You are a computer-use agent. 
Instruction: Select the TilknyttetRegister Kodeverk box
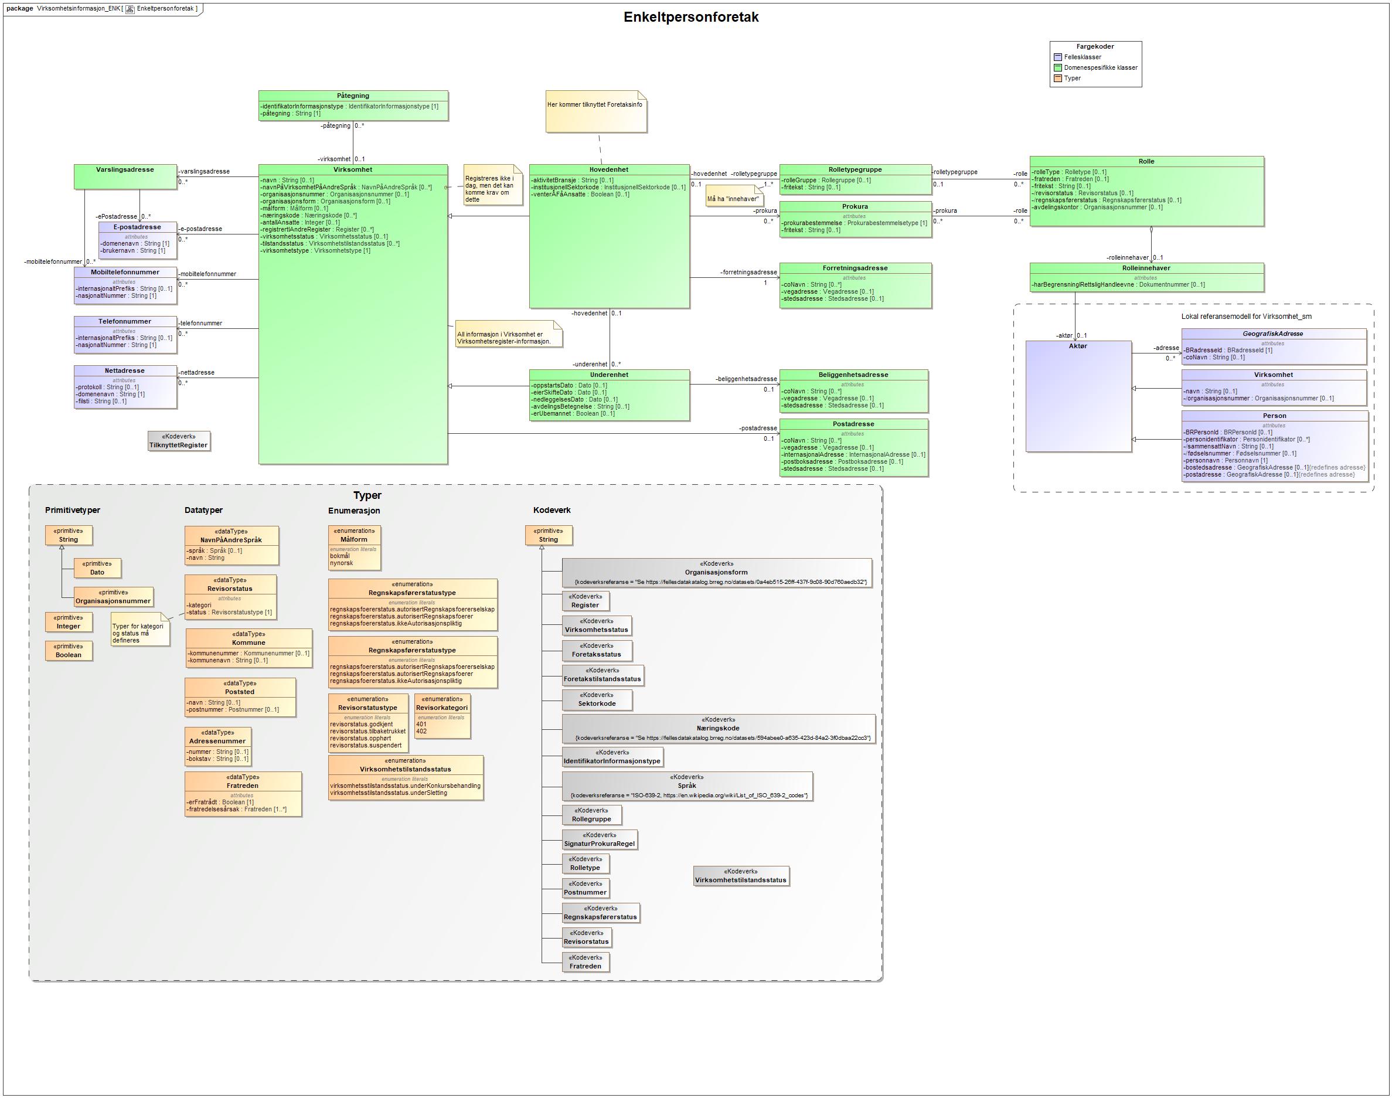click(179, 441)
